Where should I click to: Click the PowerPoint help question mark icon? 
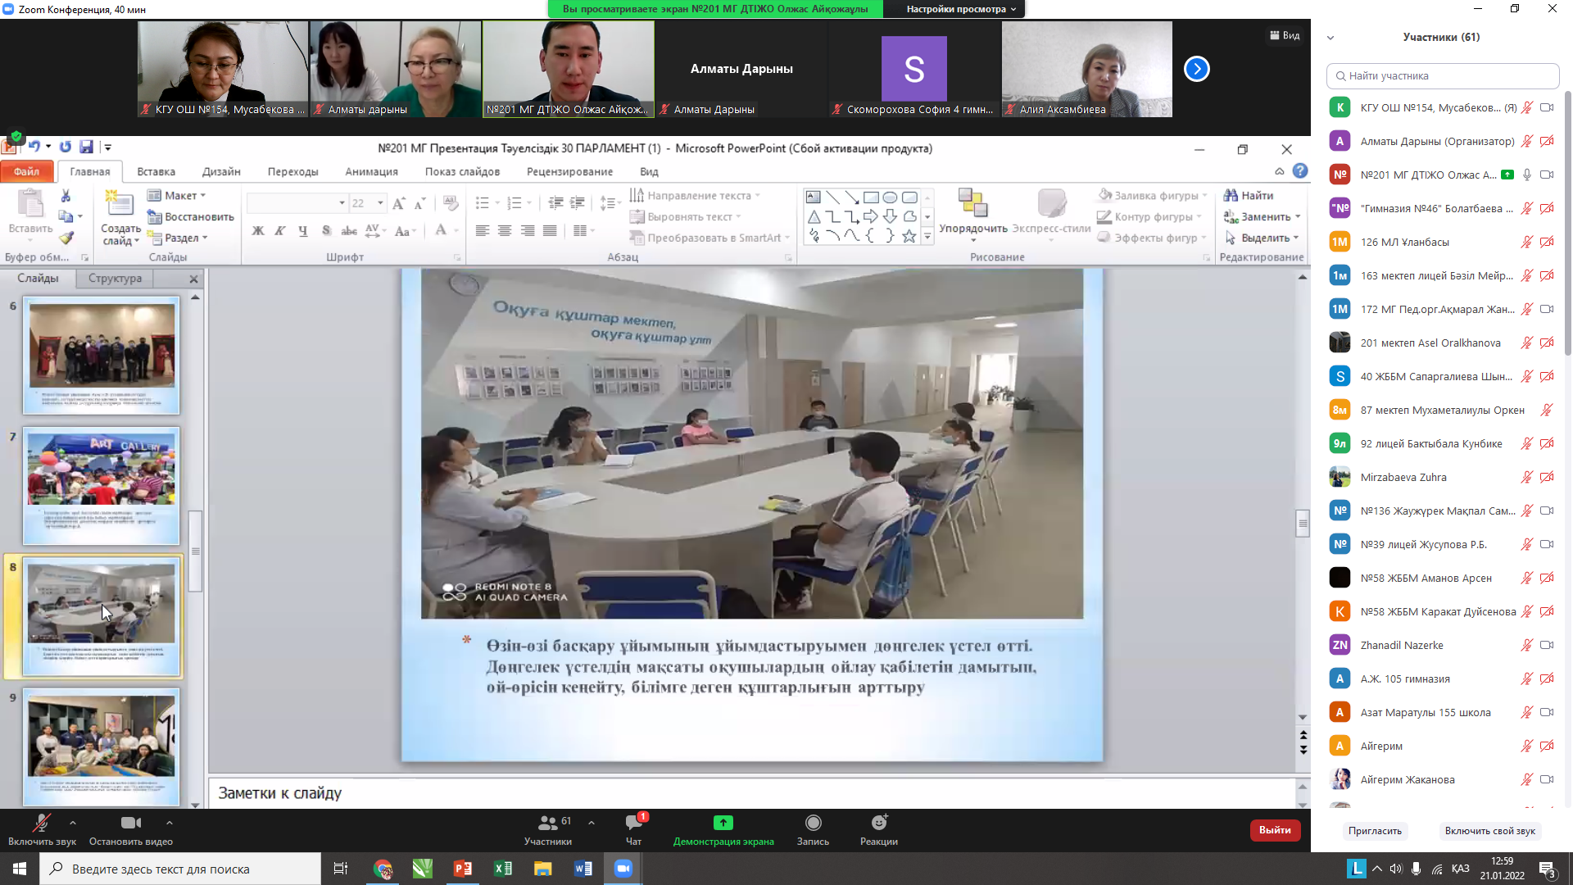pos(1300,171)
